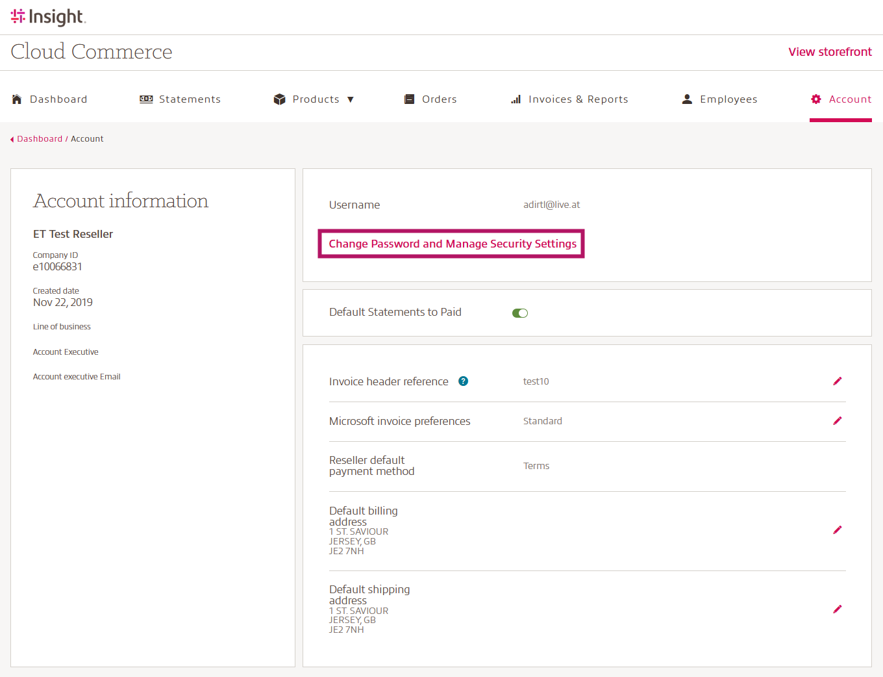
Task: Click the Invoices & Reports chart icon
Action: [516, 99]
